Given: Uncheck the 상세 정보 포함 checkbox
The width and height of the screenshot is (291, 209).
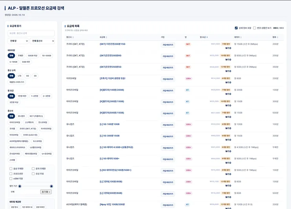Looking at the screenshot, I should point(236,28).
